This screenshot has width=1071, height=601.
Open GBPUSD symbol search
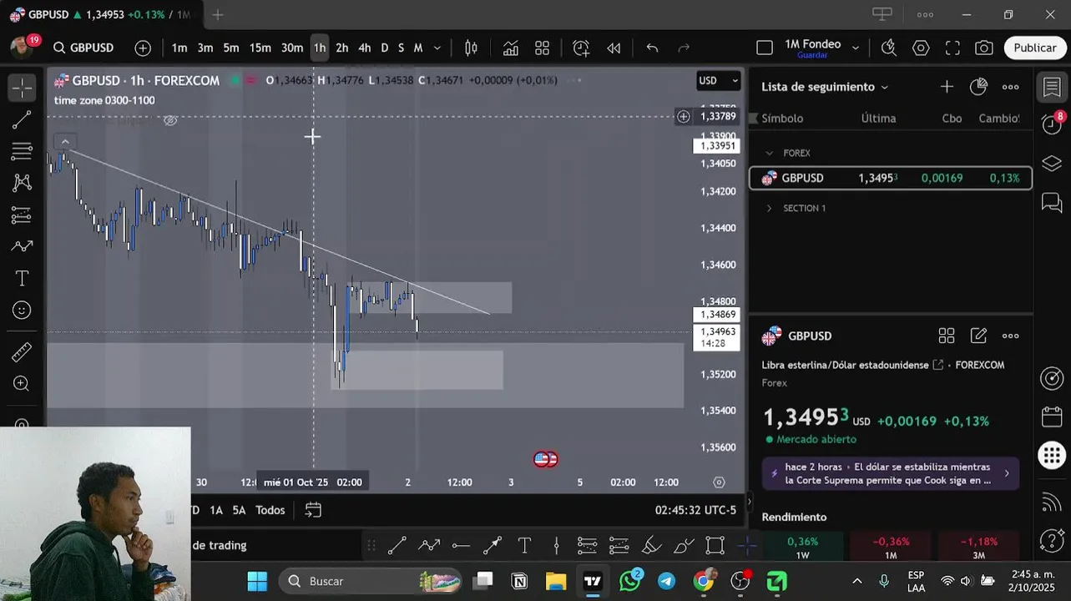[83, 48]
